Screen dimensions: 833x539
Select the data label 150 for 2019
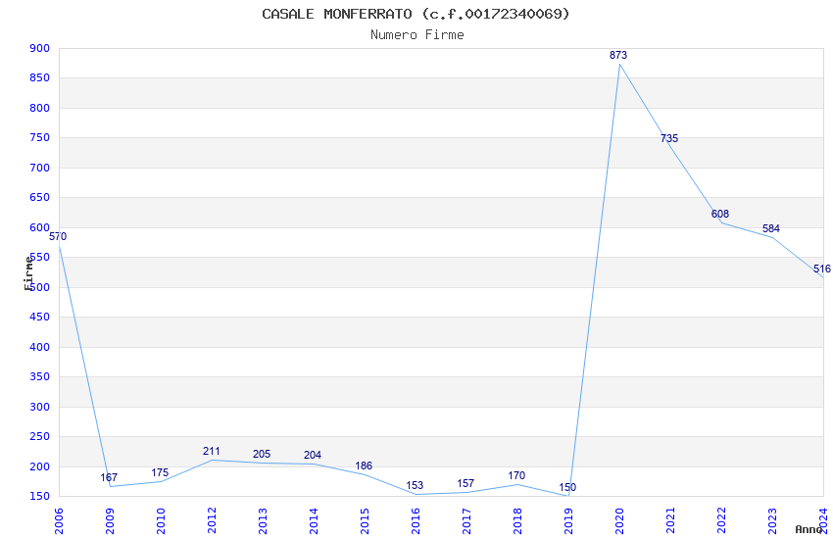[x=567, y=487]
